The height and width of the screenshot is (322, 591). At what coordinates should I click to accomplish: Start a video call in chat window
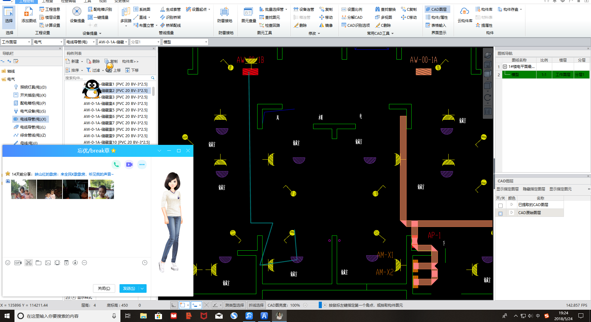tap(129, 165)
